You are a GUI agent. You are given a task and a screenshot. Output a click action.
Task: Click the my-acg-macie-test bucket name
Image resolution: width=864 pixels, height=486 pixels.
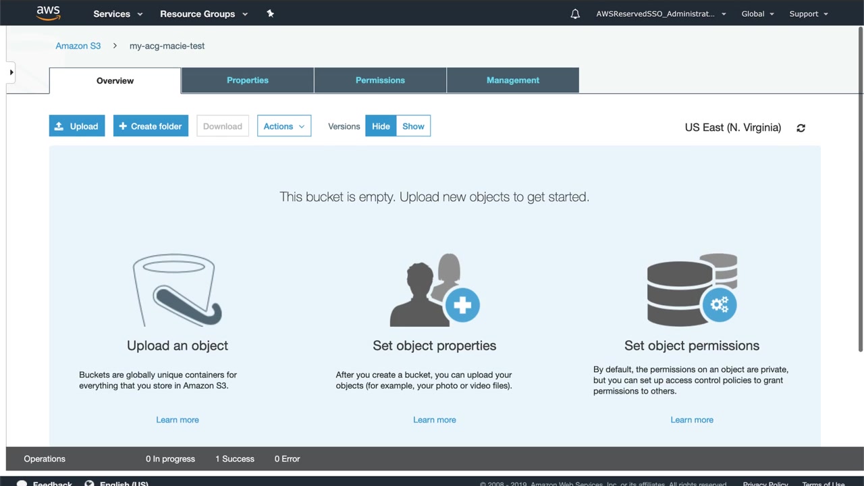(167, 46)
